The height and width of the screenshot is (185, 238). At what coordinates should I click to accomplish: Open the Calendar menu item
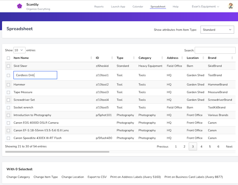(138, 7)
